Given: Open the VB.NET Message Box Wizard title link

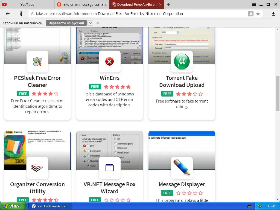Looking at the screenshot, I should tap(110, 188).
